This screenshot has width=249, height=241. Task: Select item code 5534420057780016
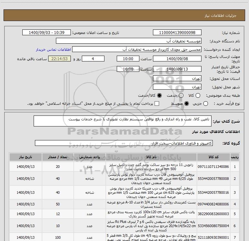(213, 192)
